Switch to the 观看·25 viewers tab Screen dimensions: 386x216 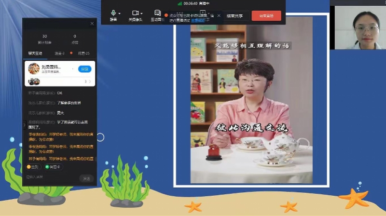pyautogui.click(x=83, y=54)
